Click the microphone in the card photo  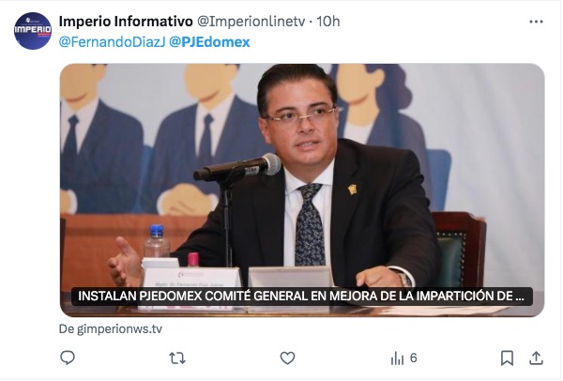point(237,168)
